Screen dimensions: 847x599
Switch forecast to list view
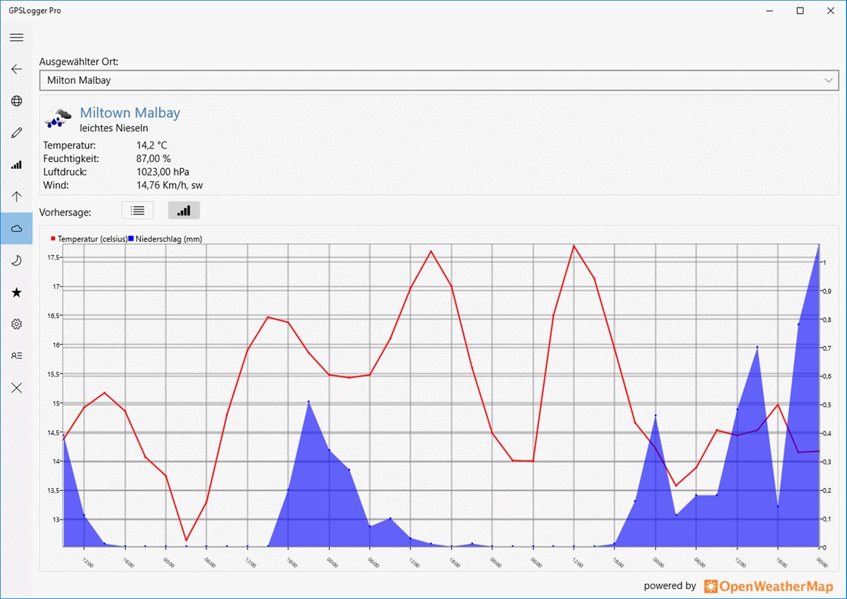tap(137, 210)
